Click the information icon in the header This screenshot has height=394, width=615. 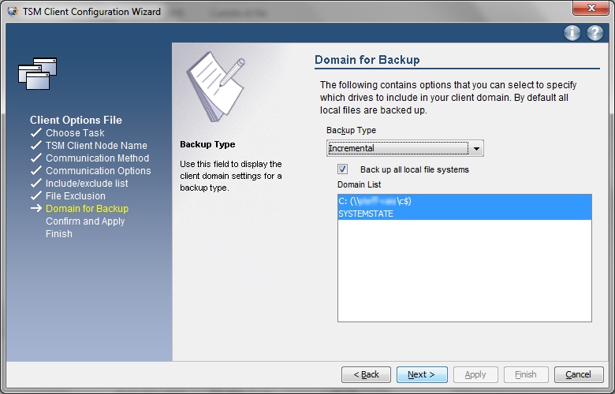click(x=572, y=33)
